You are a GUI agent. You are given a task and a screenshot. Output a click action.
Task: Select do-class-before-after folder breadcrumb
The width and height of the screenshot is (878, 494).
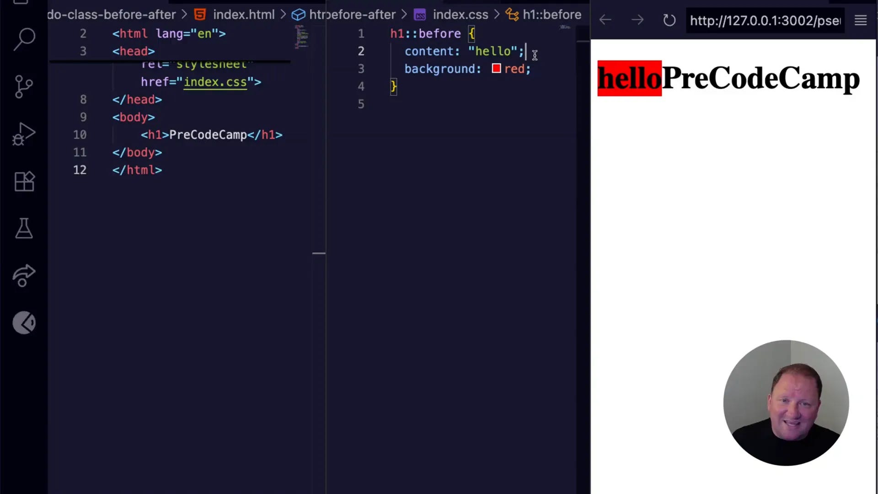(x=112, y=15)
